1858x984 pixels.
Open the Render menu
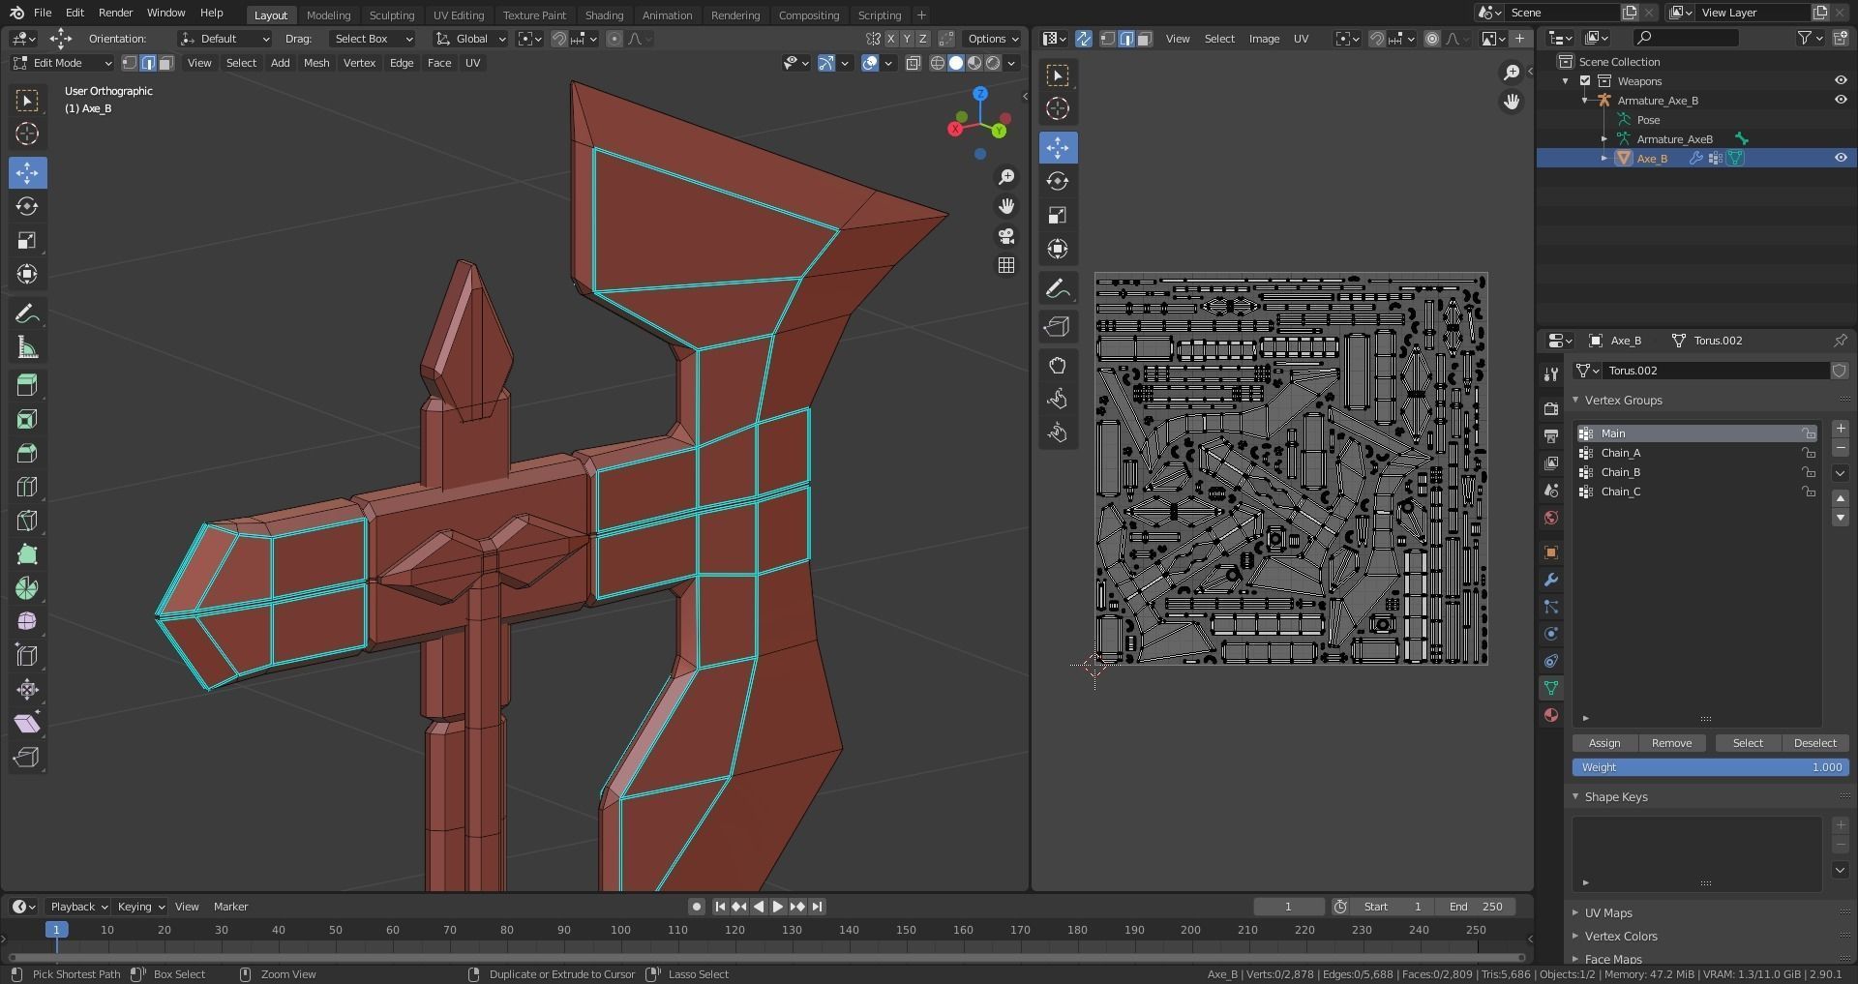(x=115, y=13)
